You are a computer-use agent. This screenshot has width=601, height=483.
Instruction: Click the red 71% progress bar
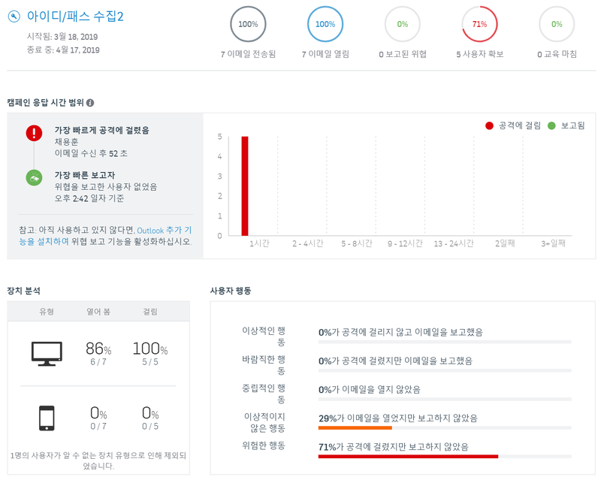pyautogui.click(x=408, y=457)
